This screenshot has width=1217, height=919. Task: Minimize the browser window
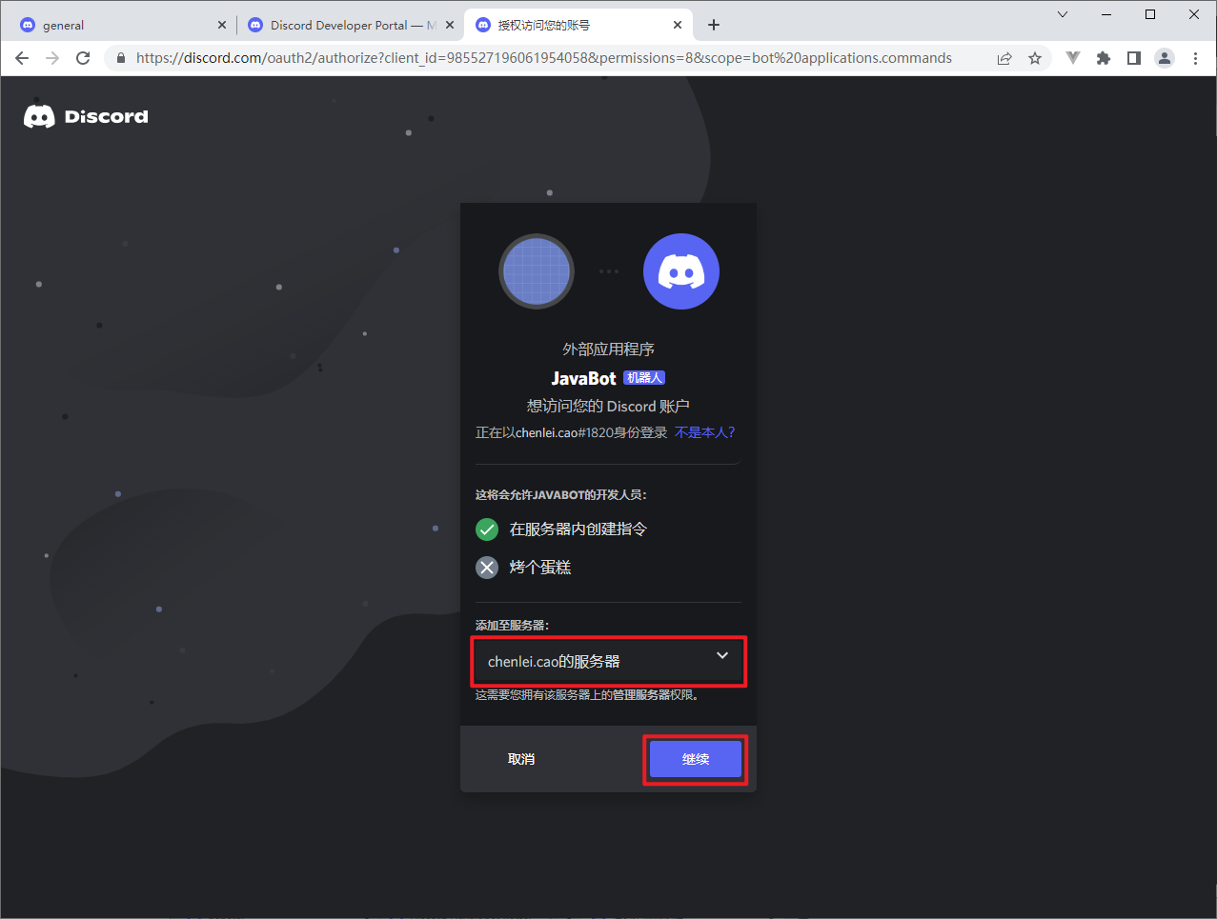click(x=1107, y=14)
